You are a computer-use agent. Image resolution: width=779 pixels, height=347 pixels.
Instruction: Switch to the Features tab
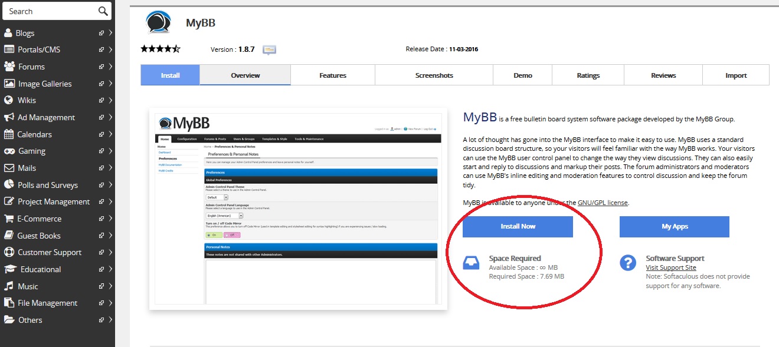(333, 75)
